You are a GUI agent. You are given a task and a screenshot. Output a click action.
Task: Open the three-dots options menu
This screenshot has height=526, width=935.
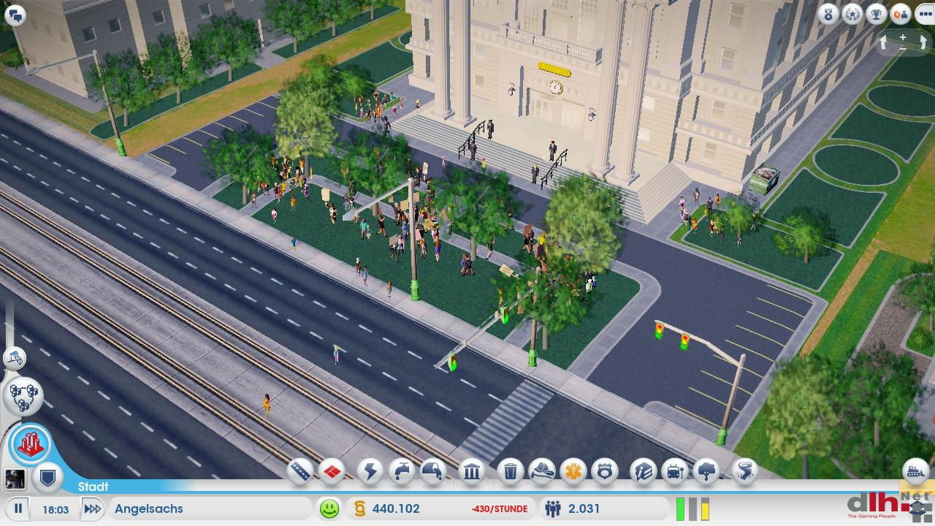pyautogui.click(x=925, y=14)
